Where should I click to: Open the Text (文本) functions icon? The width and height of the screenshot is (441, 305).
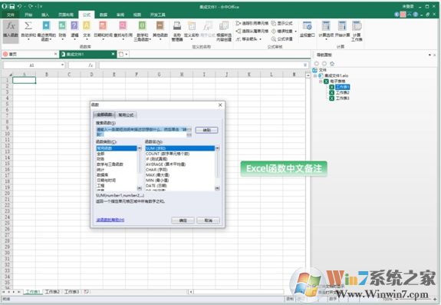(87, 26)
